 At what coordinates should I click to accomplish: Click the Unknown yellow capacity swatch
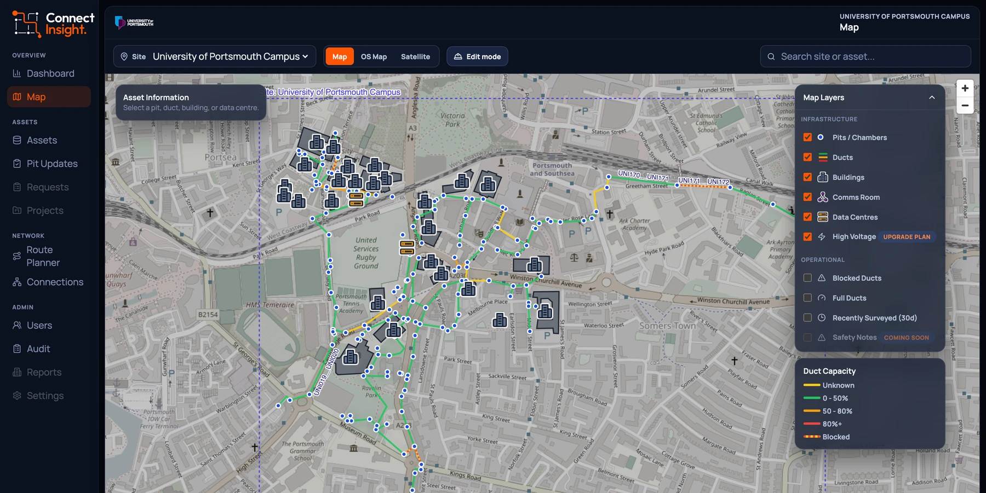pyautogui.click(x=811, y=385)
